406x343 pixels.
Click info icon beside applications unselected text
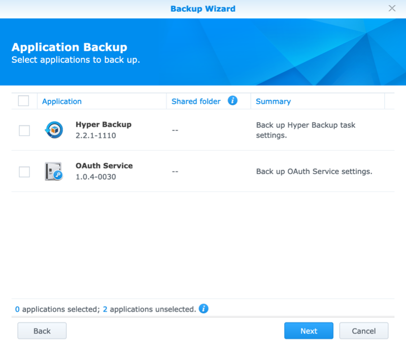[x=204, y=308]
